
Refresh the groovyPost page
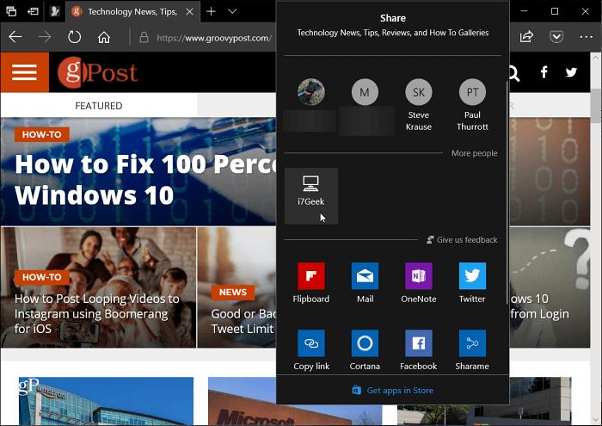coord(74,37)
